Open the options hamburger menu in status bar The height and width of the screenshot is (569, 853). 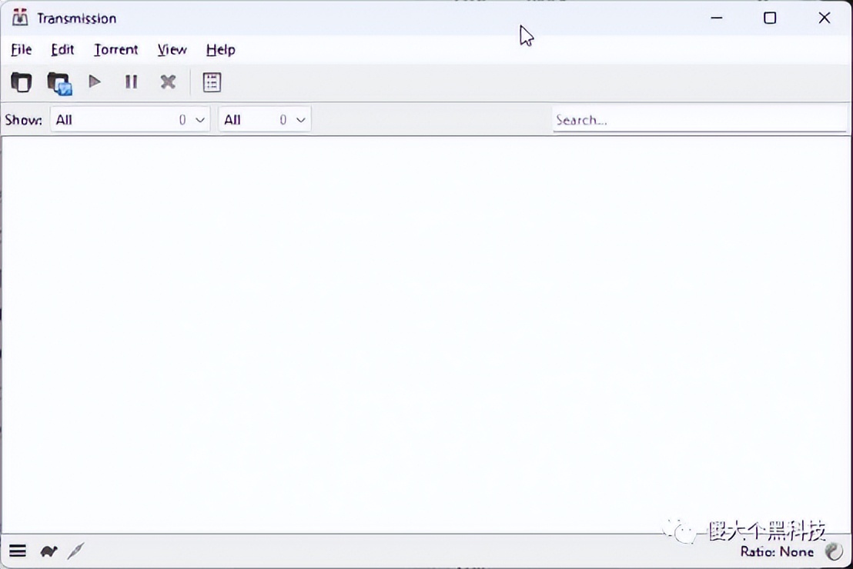[18, 551]
